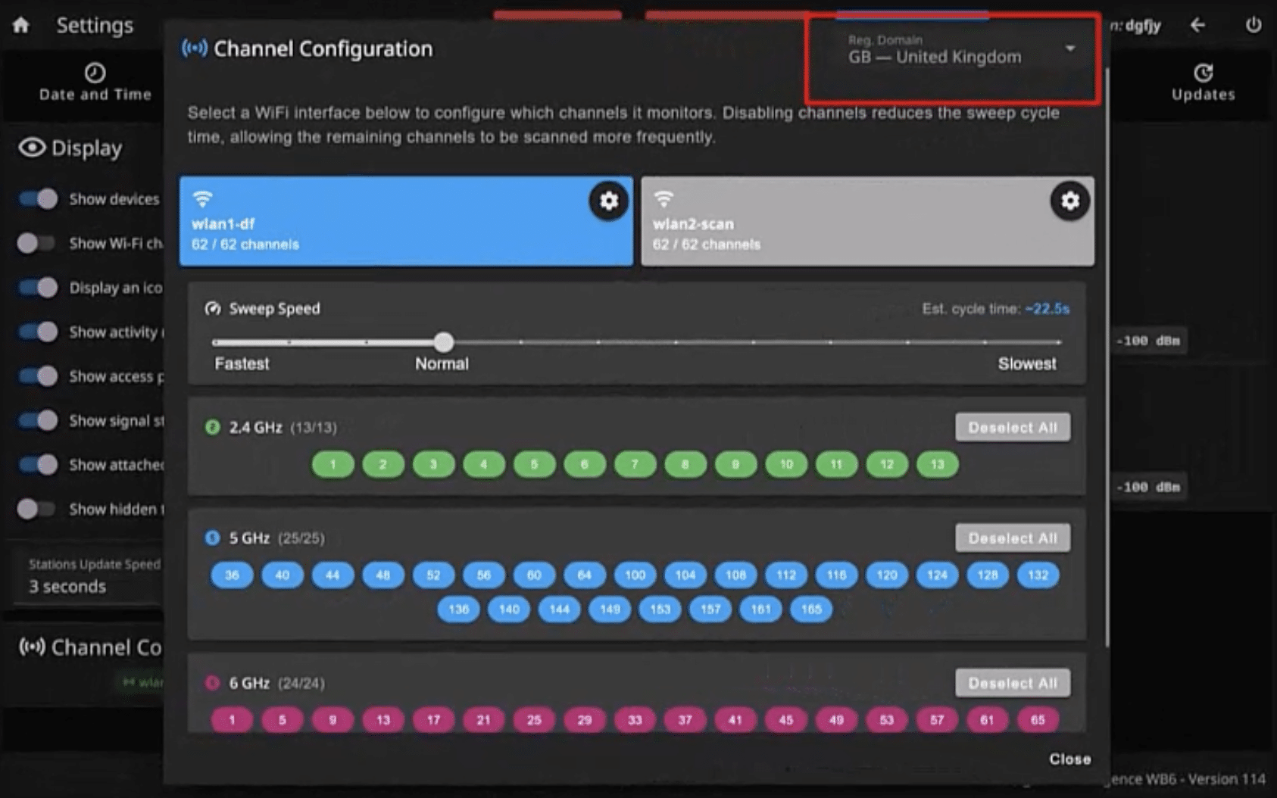Deselect all 6 GHz channels
Image resolution: width=1277 pixels, height=798 pixels.
(x=1013, y=683)
